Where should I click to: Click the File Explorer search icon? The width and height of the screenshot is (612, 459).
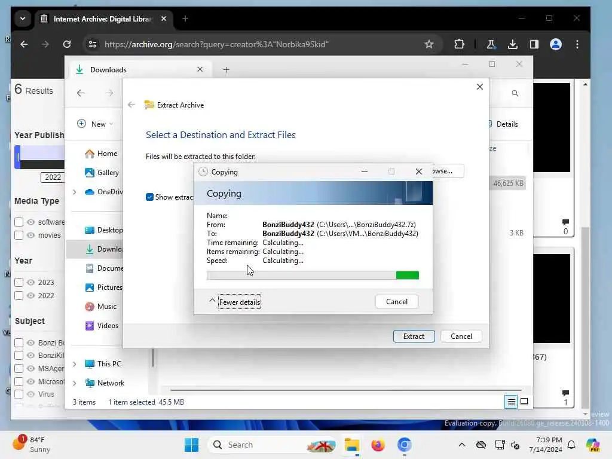(515, 93)
